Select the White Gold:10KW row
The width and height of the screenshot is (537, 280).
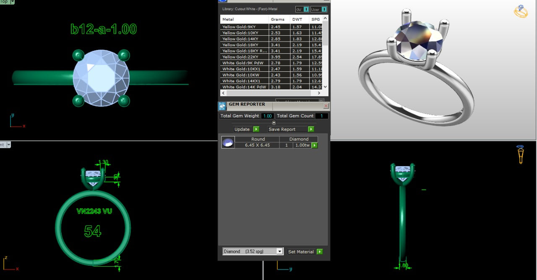(x=271, y=75)
